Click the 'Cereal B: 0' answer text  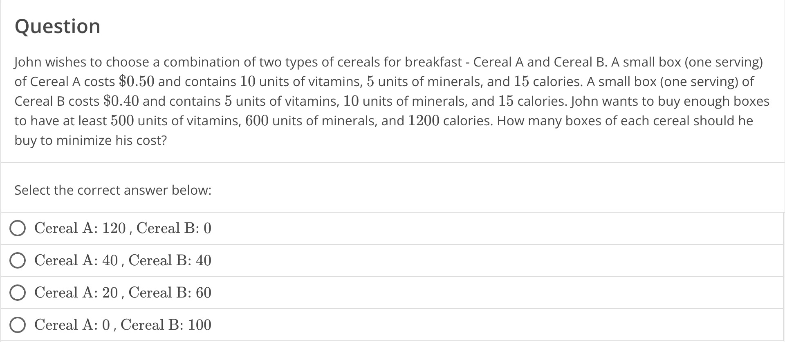[x=174, y=228]
